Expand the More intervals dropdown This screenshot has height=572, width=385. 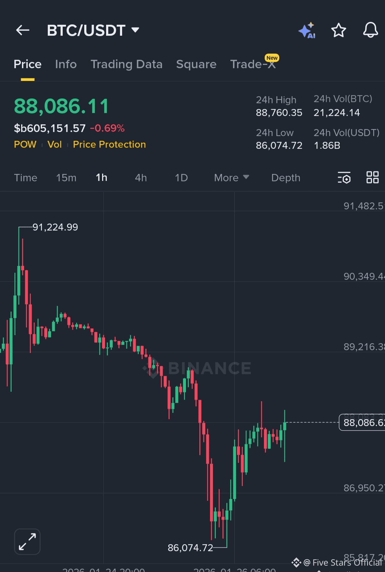[232, 178]
